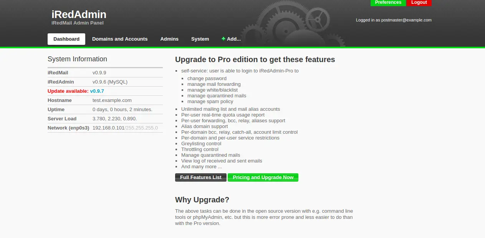Viewport: 485px width, 238px height.
Task: Open Preferences in the header
Action: point(388,3)
